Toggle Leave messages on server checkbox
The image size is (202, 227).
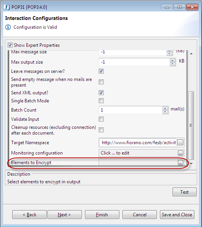point(101,71)
